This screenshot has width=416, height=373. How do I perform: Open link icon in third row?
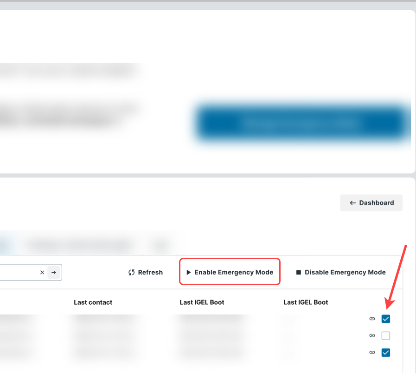pyautogui.click(x=372, y=353)
